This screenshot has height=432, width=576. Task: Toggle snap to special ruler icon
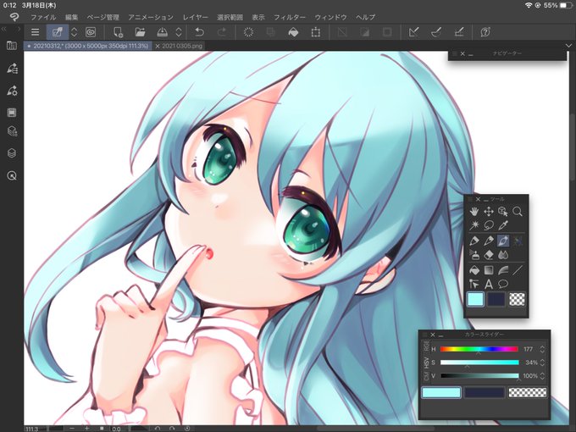coord(436,32)
